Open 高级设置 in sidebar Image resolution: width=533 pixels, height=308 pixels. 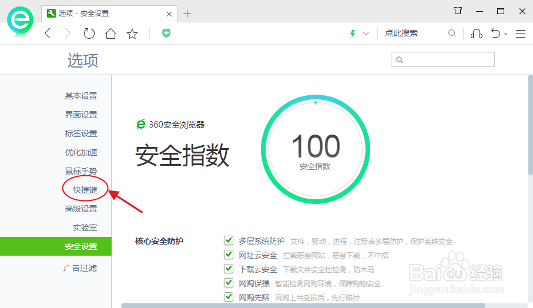tap(81, 209)
